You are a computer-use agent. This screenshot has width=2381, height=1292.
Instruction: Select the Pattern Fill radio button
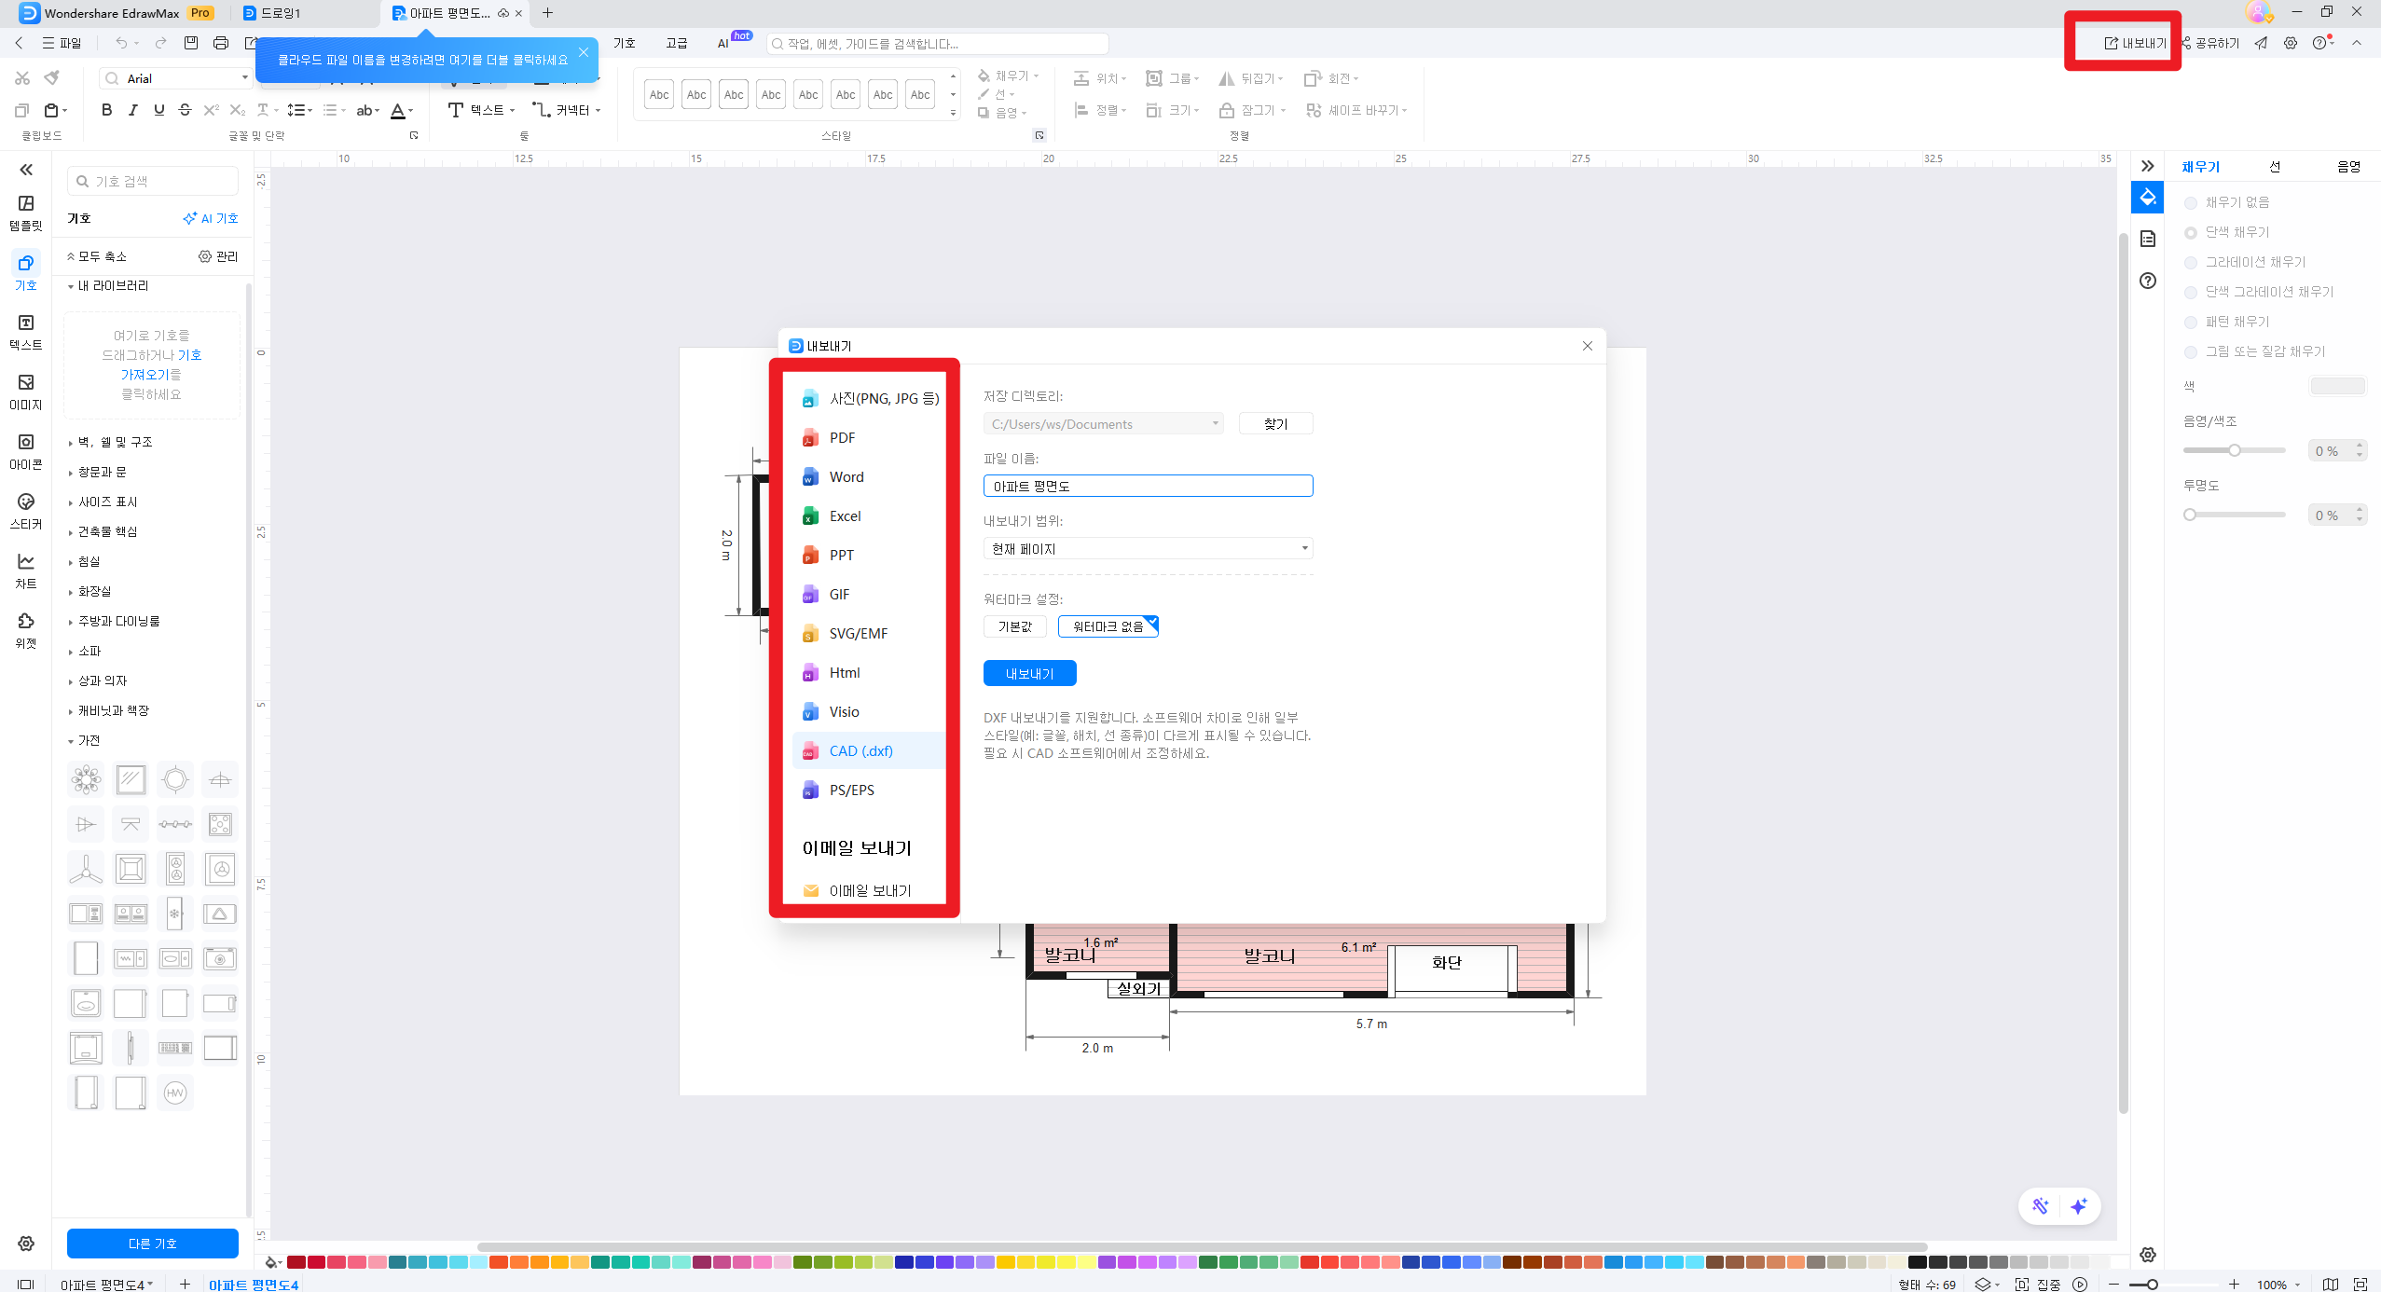(2191, 322)
